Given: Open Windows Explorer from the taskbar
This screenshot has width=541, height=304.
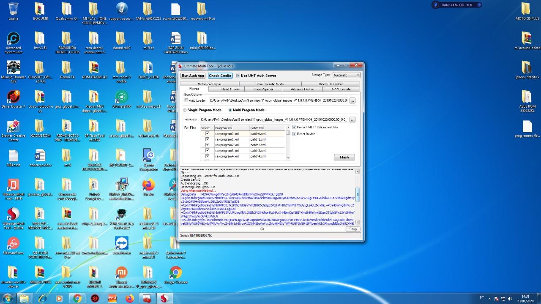Looking at the screenshot, I should (x=25, y=299).
